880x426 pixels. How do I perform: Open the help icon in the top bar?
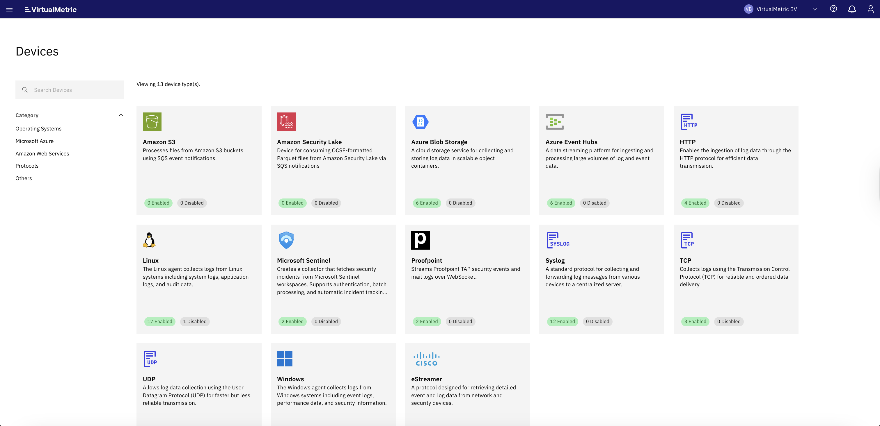pos(833,9)
